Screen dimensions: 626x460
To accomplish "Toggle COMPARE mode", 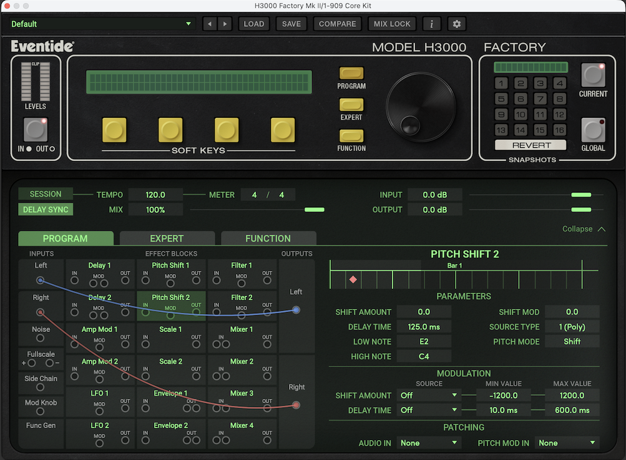I will (338, 24).
